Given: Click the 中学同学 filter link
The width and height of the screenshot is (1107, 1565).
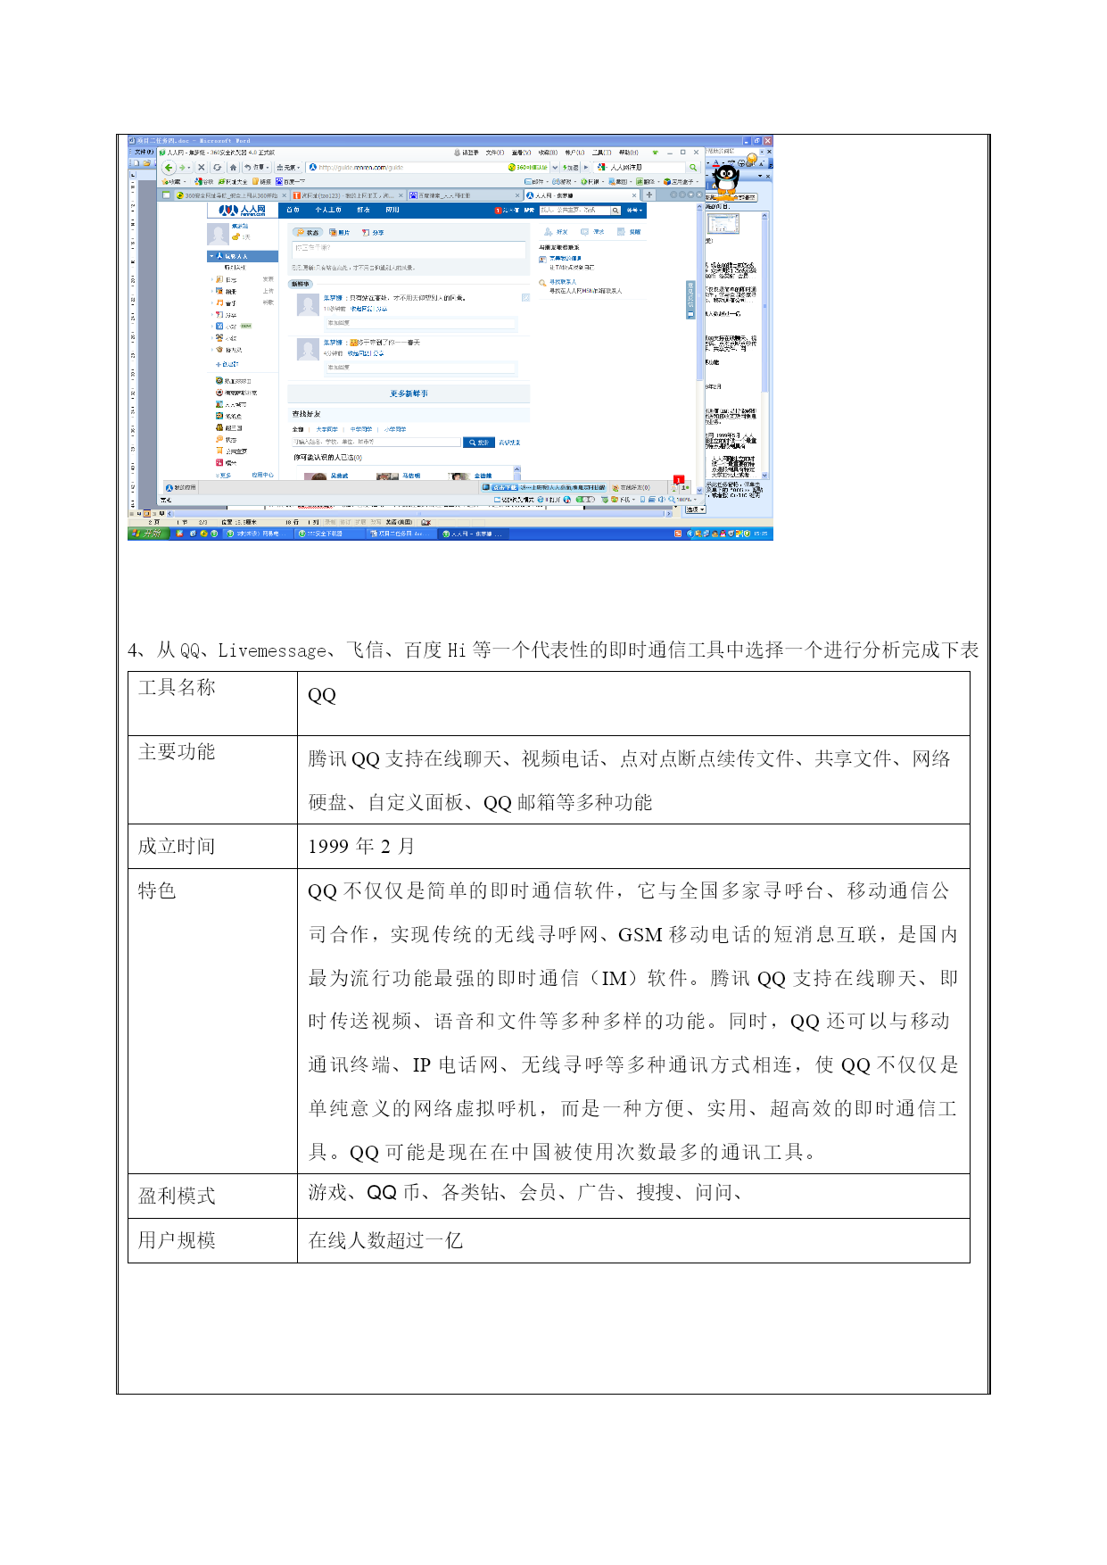Looking at the screenshot, I should 361,429.
